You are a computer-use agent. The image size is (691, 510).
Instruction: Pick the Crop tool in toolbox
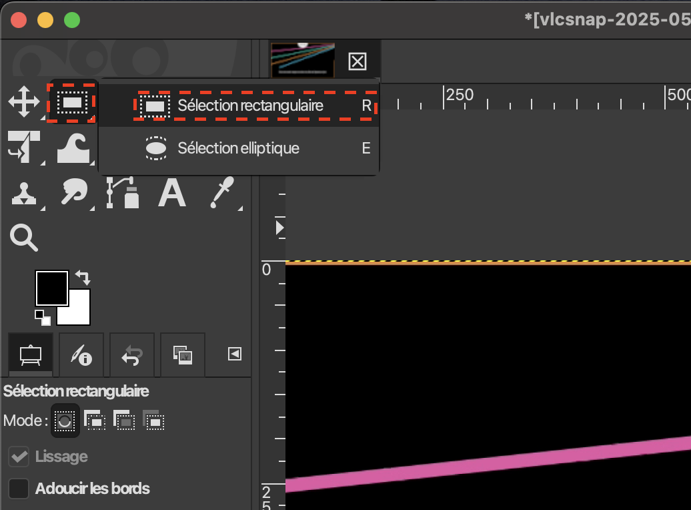[24, 147]
